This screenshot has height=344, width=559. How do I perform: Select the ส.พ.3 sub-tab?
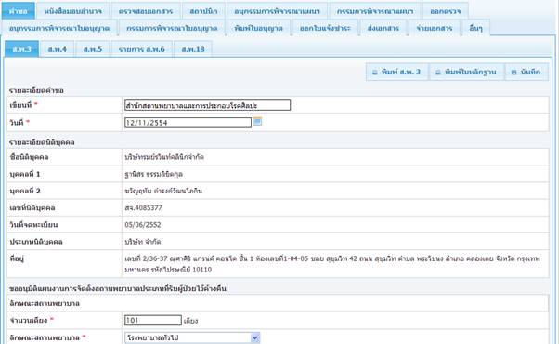(21, 49)
